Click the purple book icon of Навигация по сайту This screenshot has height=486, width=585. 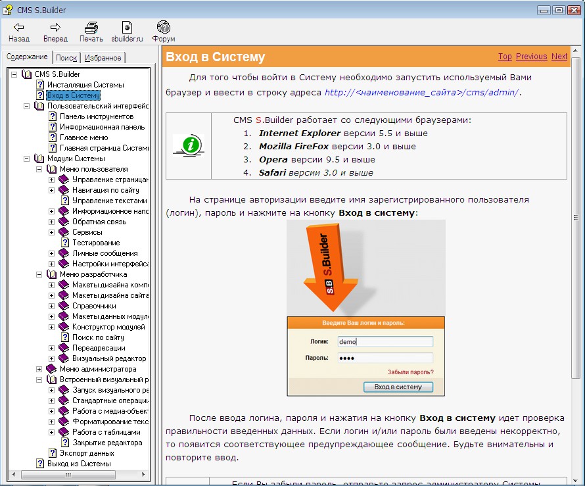(64, 190)
